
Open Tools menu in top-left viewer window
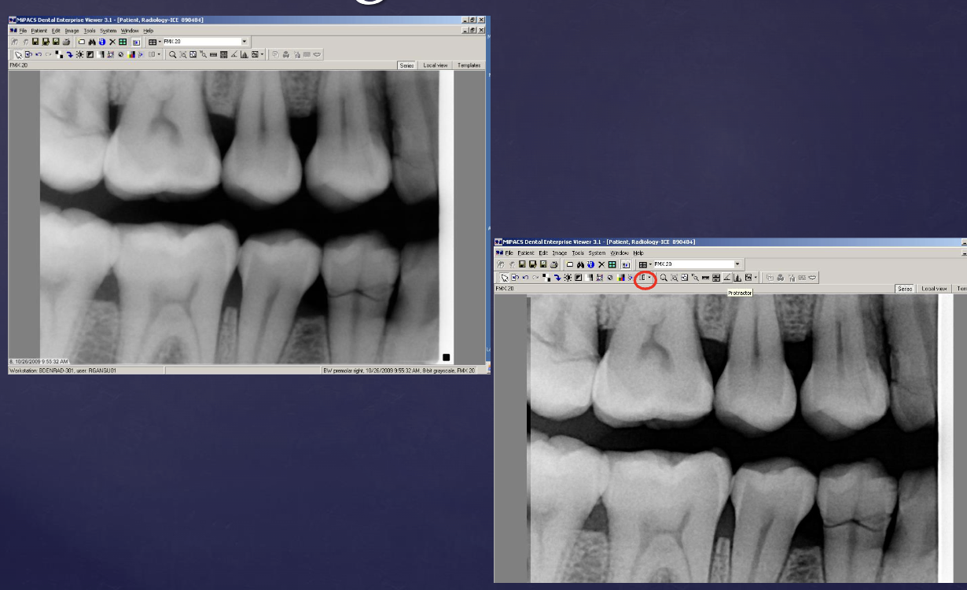pos(90,31)
